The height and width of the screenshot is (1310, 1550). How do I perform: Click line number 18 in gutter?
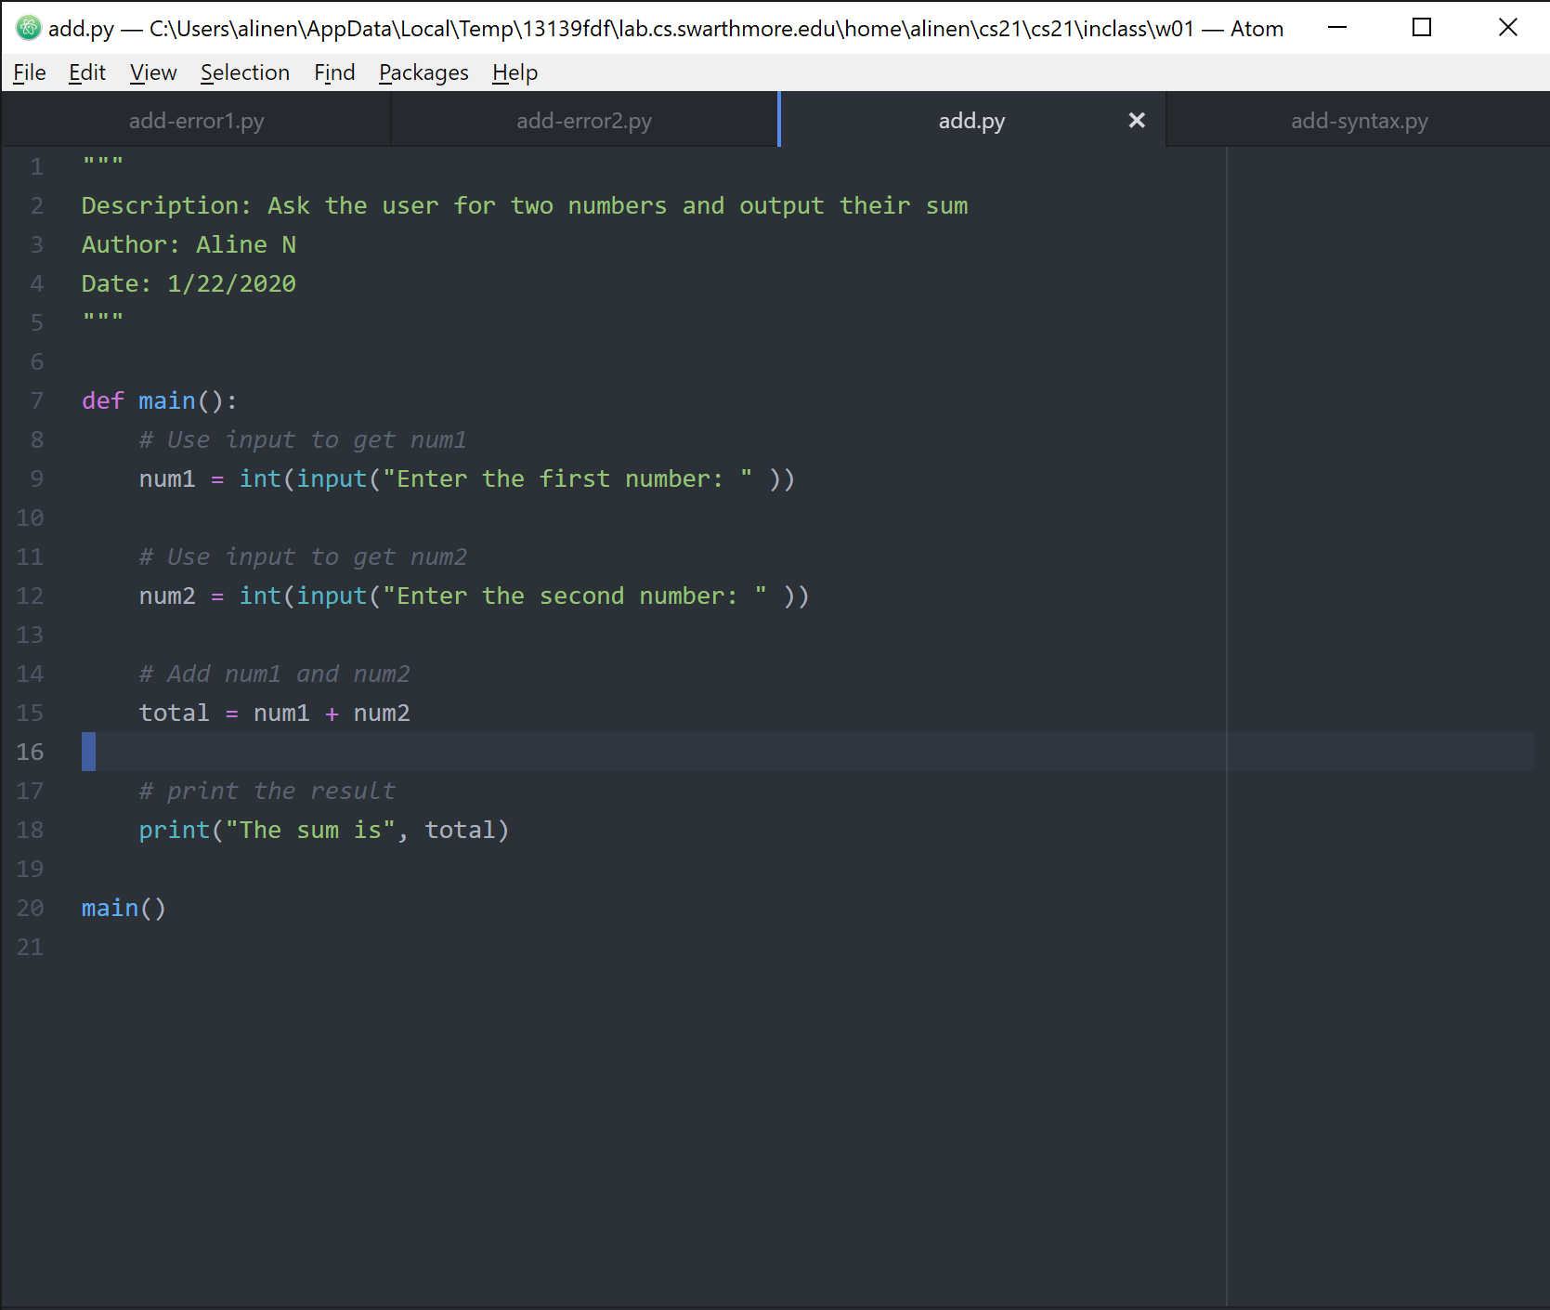[x=30, y=831]
